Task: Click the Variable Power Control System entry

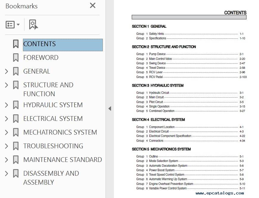Action: click(x=191, y=188)
